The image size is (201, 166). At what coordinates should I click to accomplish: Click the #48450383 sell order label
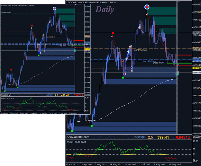(6, 13)
